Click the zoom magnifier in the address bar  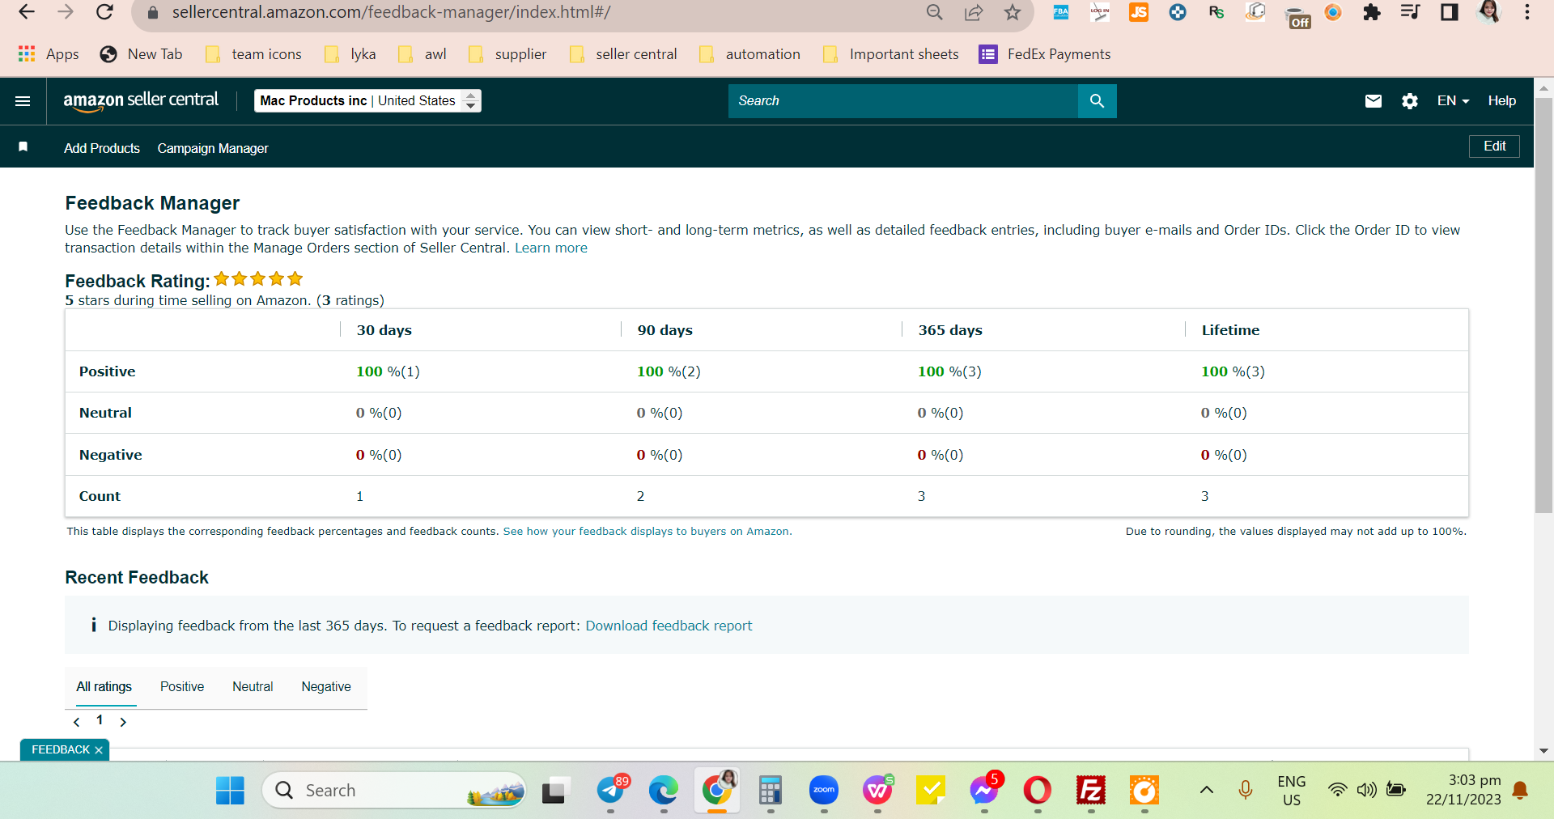pos(935,12)
